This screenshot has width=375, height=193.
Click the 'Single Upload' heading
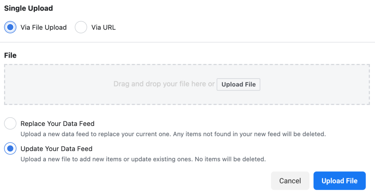pyautogui.click(x=28, y=8)
